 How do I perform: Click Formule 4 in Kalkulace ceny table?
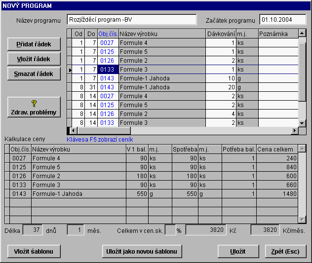pos(78,158)
